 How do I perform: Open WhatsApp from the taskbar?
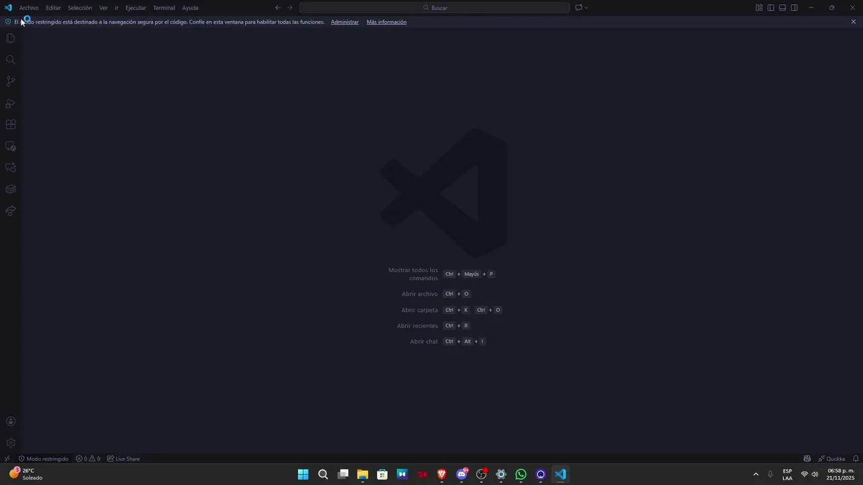520,474
